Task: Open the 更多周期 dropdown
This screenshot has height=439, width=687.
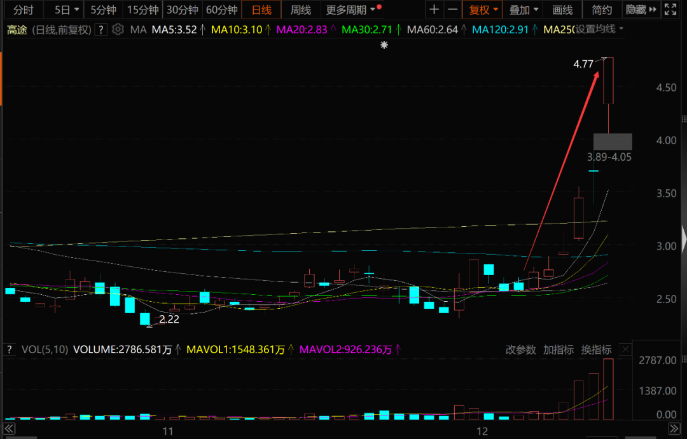Action: click(x=352, y=10)
